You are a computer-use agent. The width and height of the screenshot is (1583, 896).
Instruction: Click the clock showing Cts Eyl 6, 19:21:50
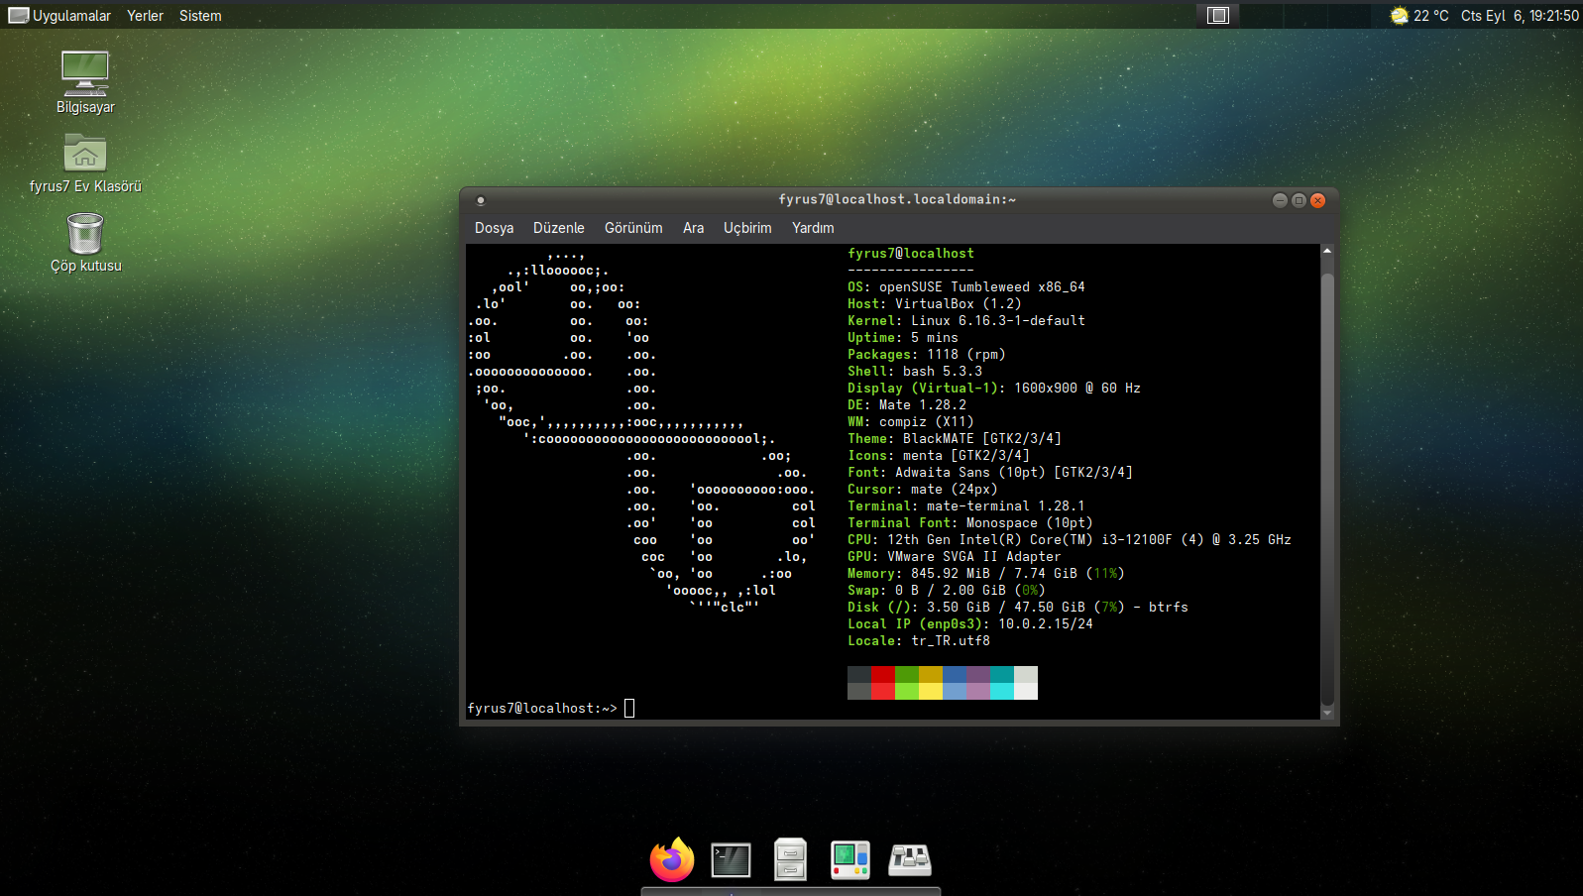[x=1520, y=15]
